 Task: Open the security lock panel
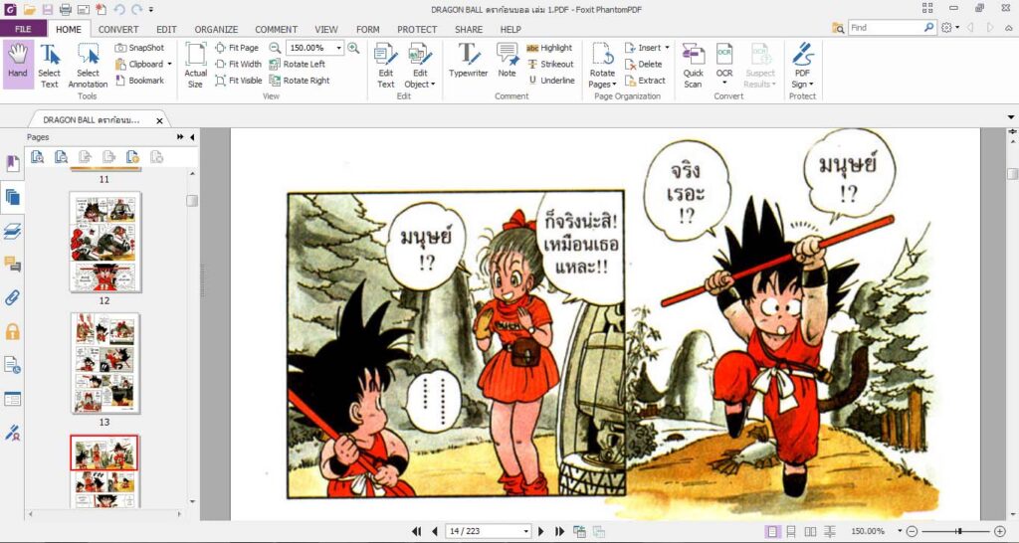point(12,331)
